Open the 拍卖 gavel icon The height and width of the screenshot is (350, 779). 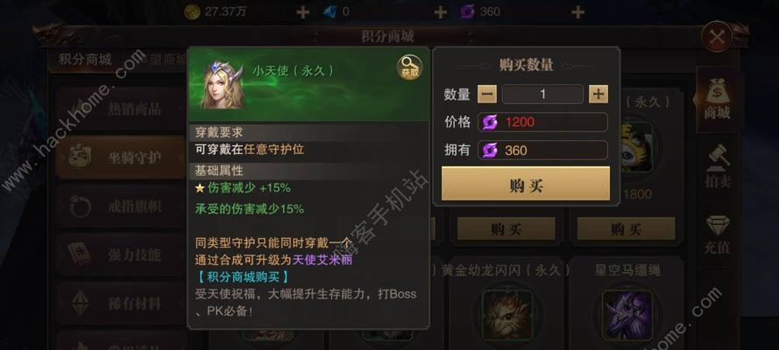[718, 166]
